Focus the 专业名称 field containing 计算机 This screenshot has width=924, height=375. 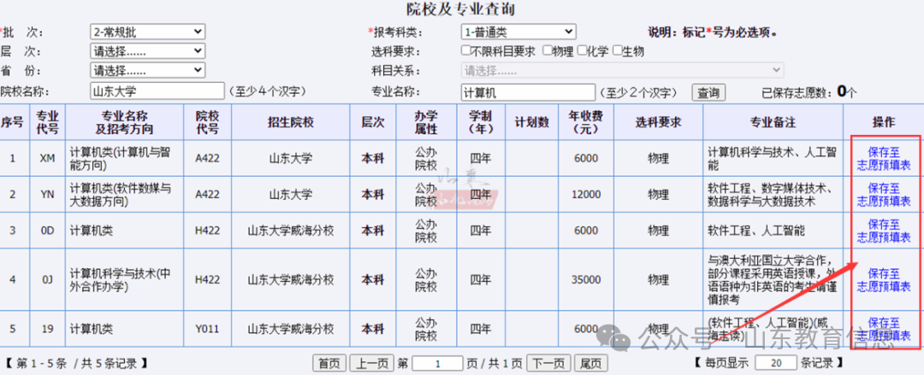click(x=527, y=91)
